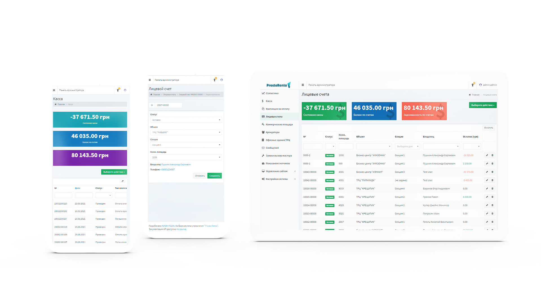Open the AVADA-MEDIA footer link

click(x=168, y=226)
